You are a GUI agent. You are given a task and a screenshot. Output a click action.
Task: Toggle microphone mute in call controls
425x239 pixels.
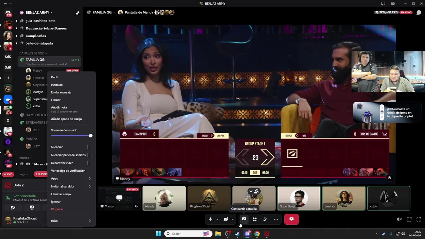211,219
